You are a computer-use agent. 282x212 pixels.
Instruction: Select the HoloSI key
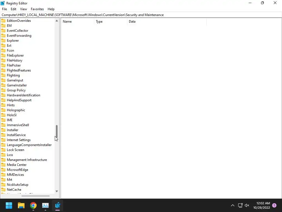tap(12, 115)
